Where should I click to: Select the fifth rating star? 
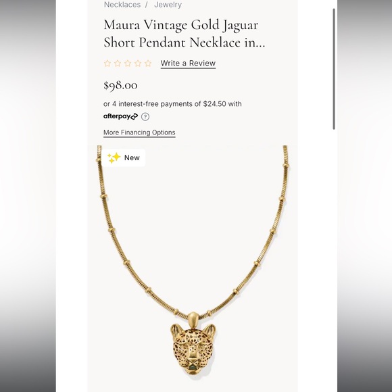[x=148, y=64]
